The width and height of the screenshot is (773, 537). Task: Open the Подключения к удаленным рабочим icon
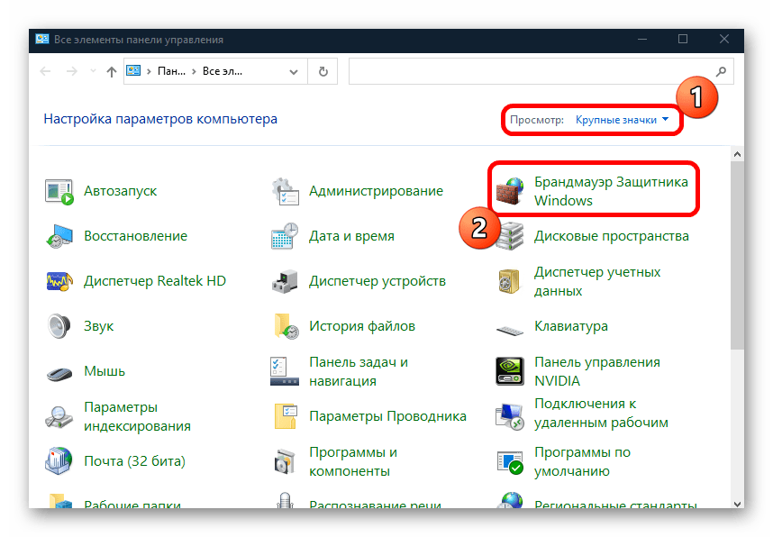(x=510, y=416)
